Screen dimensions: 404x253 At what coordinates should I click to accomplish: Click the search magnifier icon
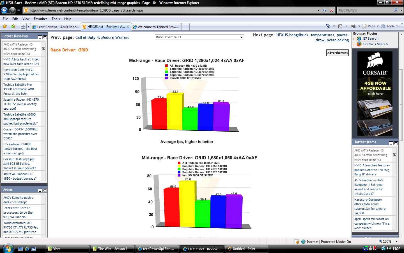[x=396, y=10]
